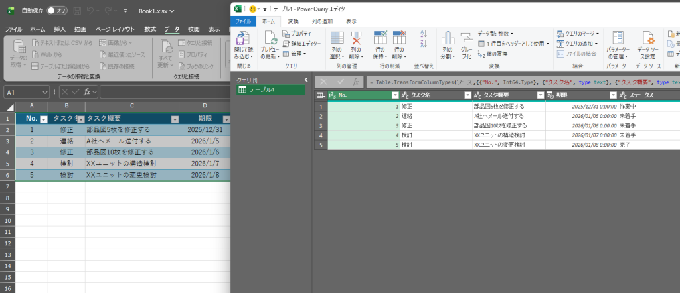
Task: Open the filter dropdown on タスク概要 column in Excel
Action: click(175, 119)
